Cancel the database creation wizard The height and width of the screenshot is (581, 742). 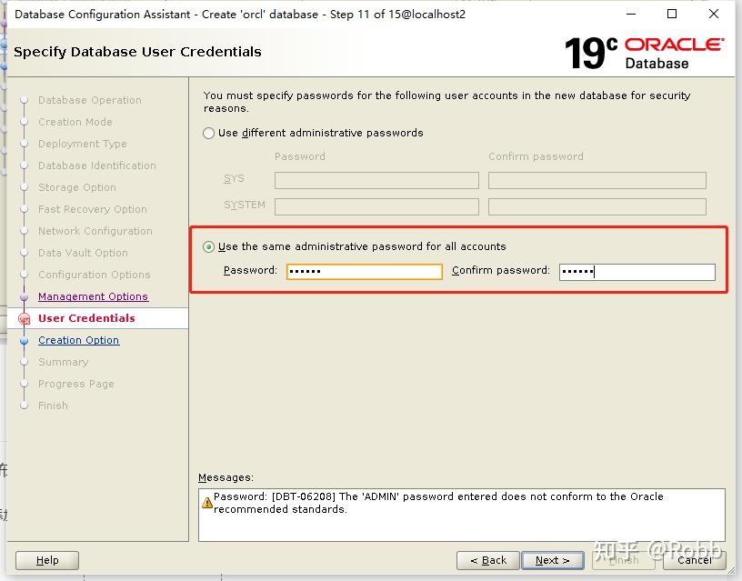[694, 561]
